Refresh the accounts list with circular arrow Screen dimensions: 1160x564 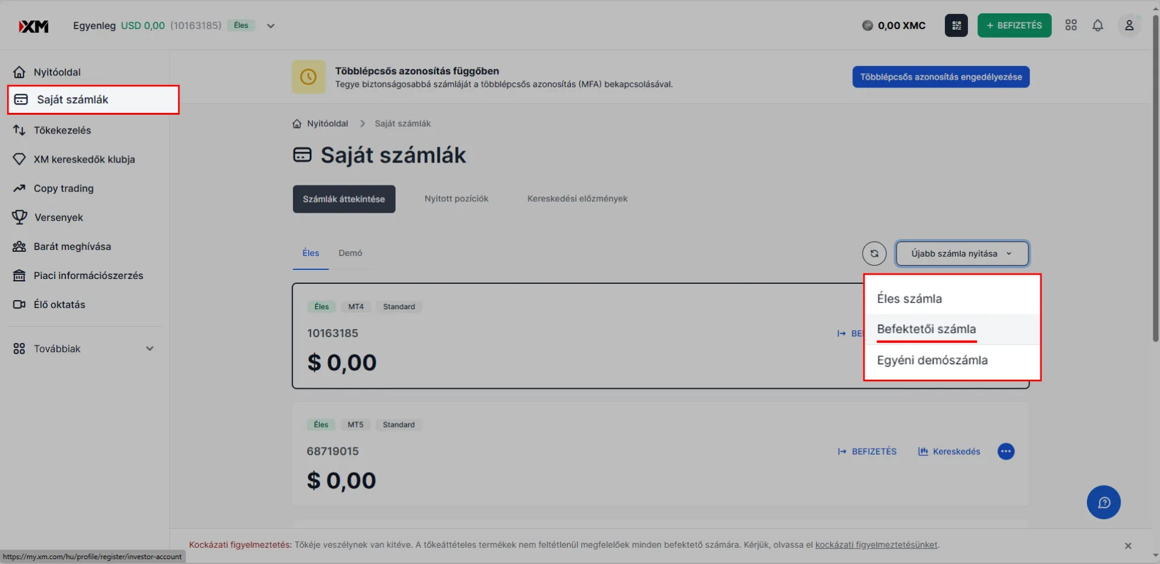[x=874, y=254]
